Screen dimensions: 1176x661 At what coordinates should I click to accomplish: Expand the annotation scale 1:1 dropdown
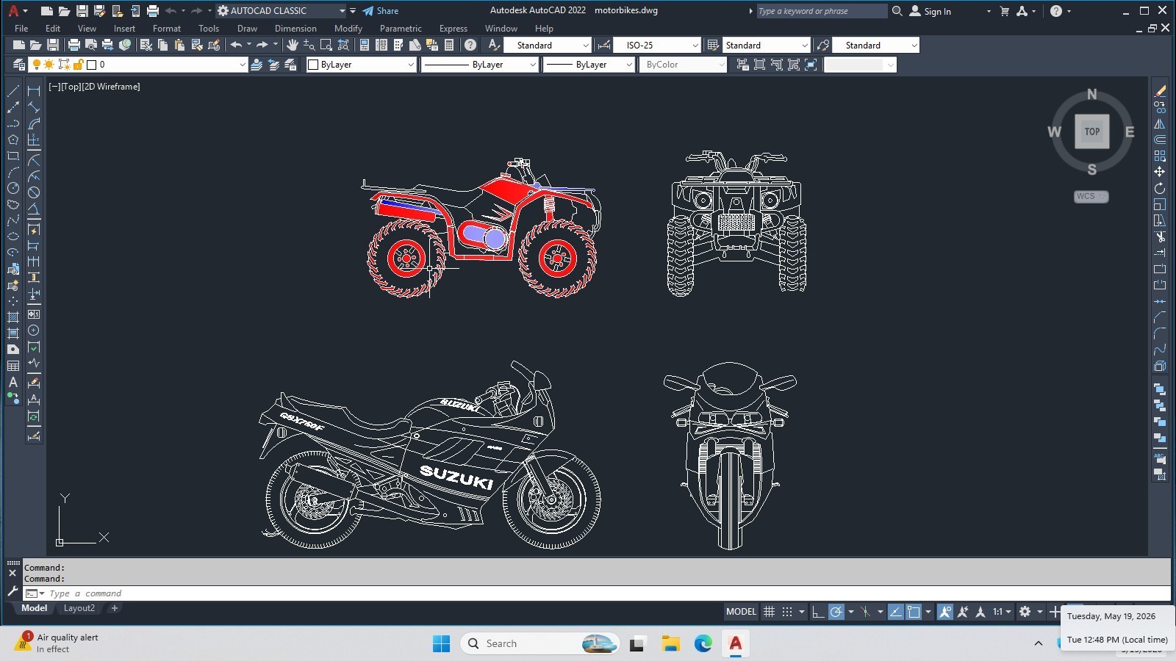click(1002, 612)
